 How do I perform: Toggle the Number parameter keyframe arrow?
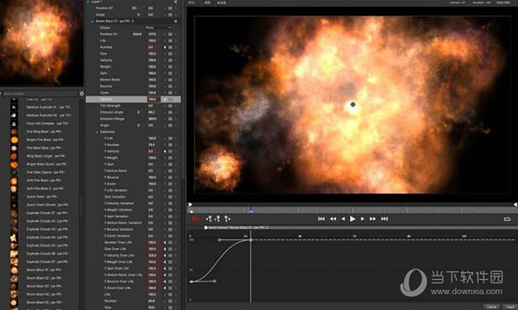pyautogui.click(x=165, y=47)
